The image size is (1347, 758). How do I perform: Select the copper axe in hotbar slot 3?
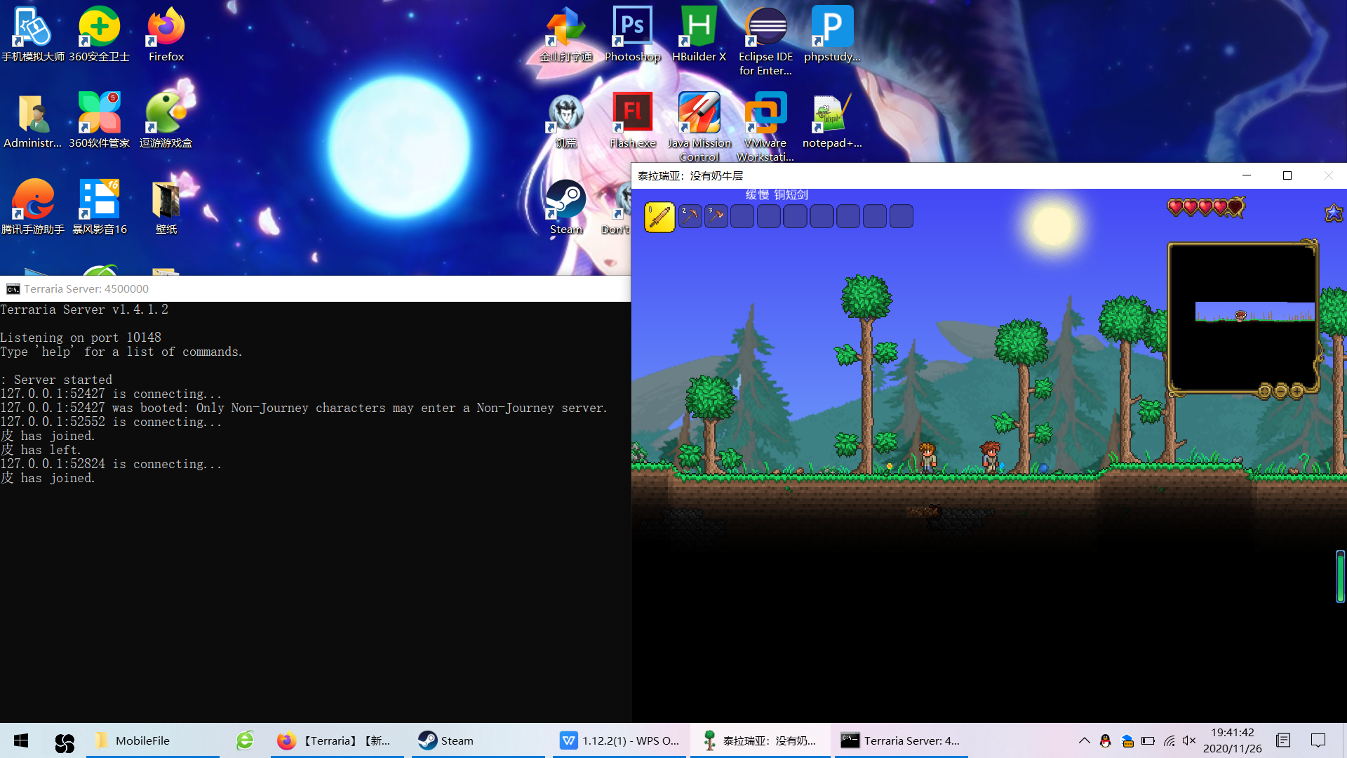pyautogui.click(x=716, y=216)
